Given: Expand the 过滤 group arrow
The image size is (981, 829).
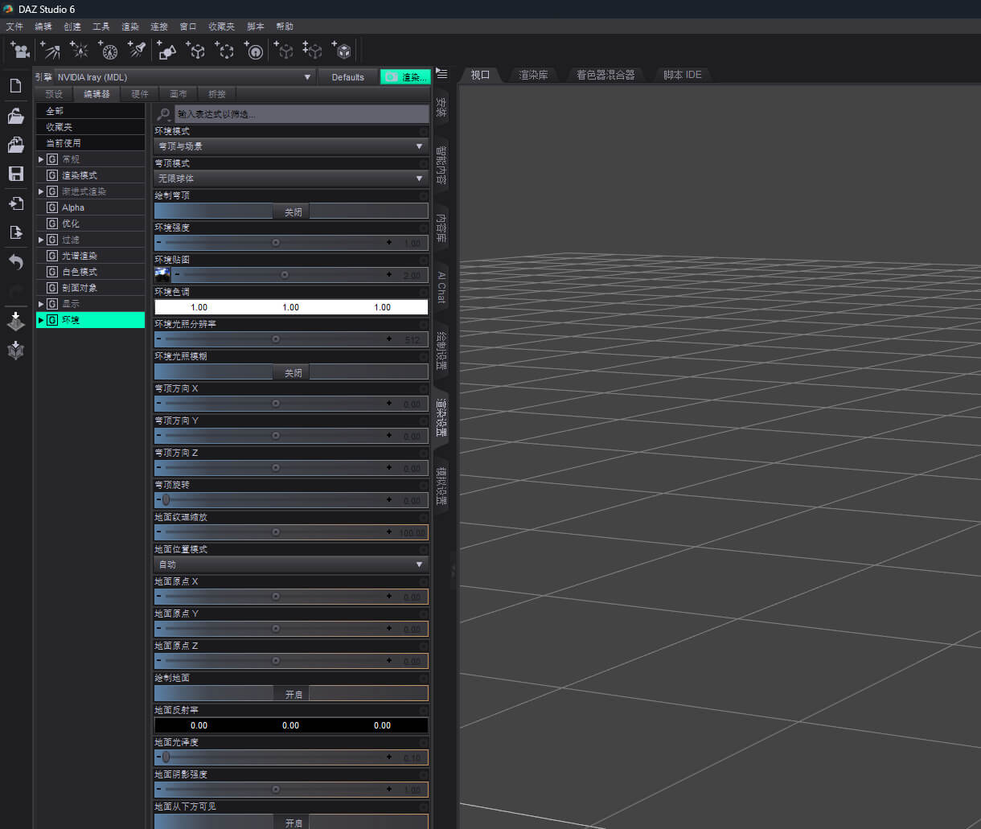Looking at the screenshot, I should tap(41, 240).
